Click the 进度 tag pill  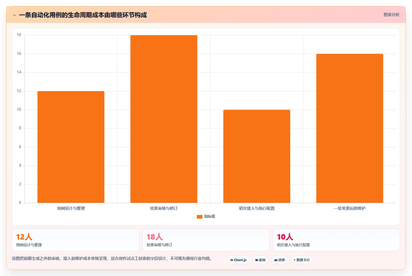(x=280, y=260)
